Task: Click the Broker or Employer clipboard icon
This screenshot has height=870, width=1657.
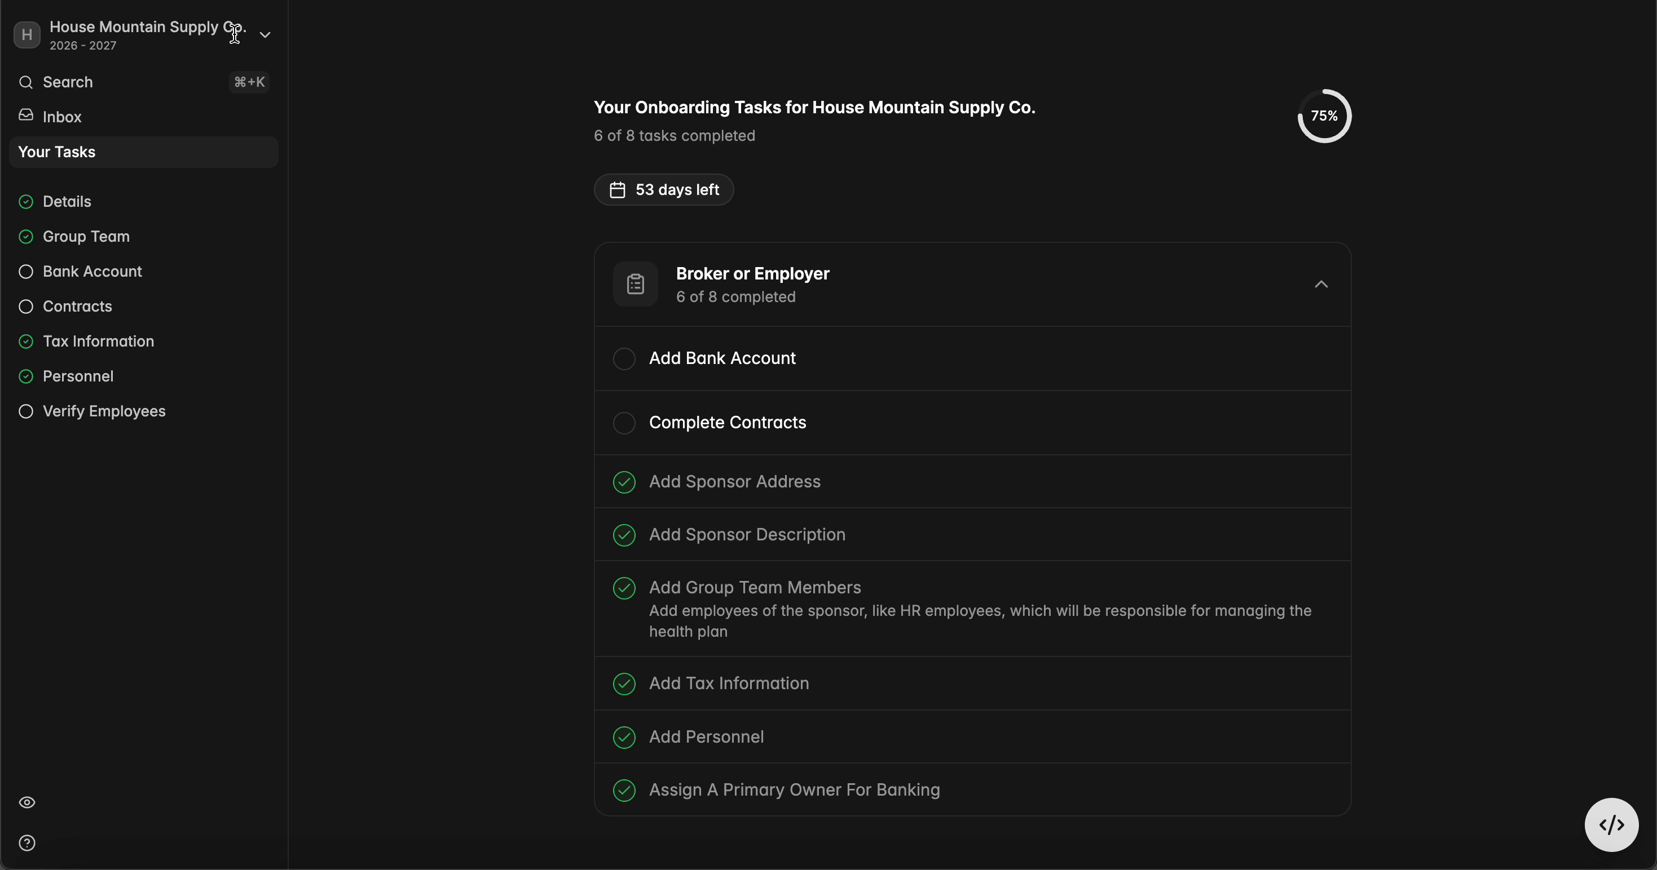Action: tap(635, 284)
